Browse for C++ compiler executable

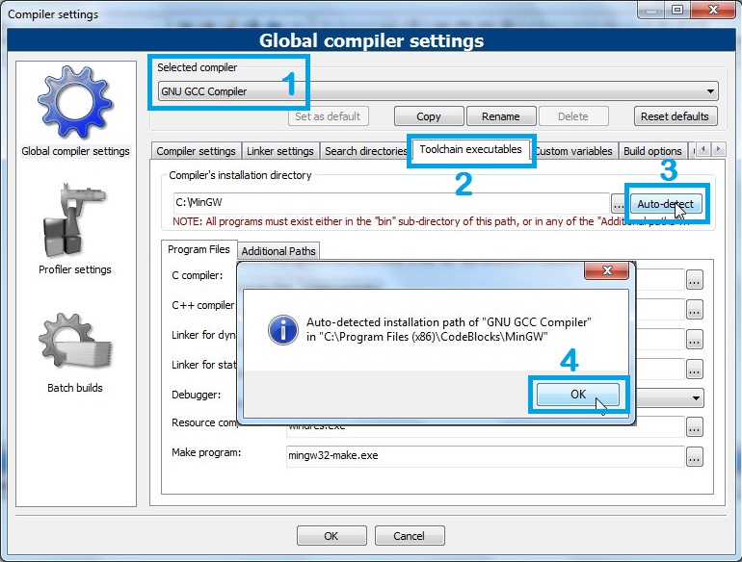click(694, 310)
